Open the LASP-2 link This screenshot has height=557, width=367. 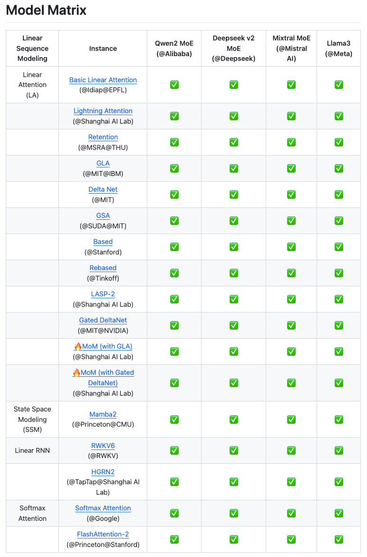[x=103, y=294]
